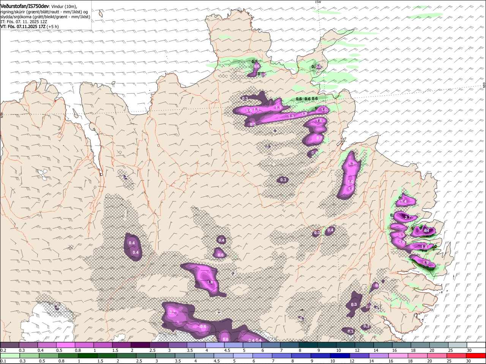Click the 1.9 snowfall value in the southeast fjords
The image size is (486, 364).
(426, 263)
